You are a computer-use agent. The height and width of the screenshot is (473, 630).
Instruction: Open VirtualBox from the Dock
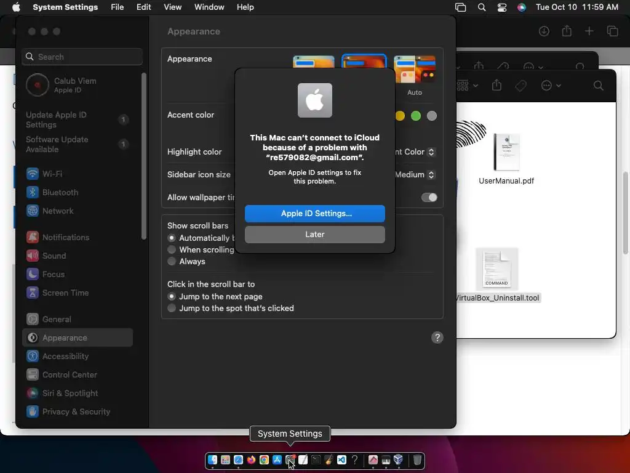pyautogui.click(x=398, y=459)
